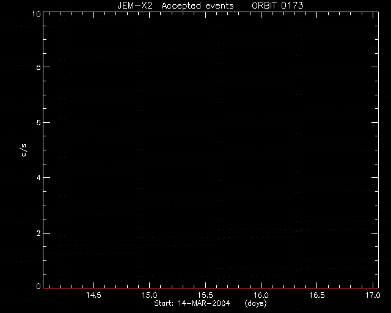Viewport: 391px width, 313px height.
Task: Select the c/s y-axis label
Action: [x=24, y=150]
